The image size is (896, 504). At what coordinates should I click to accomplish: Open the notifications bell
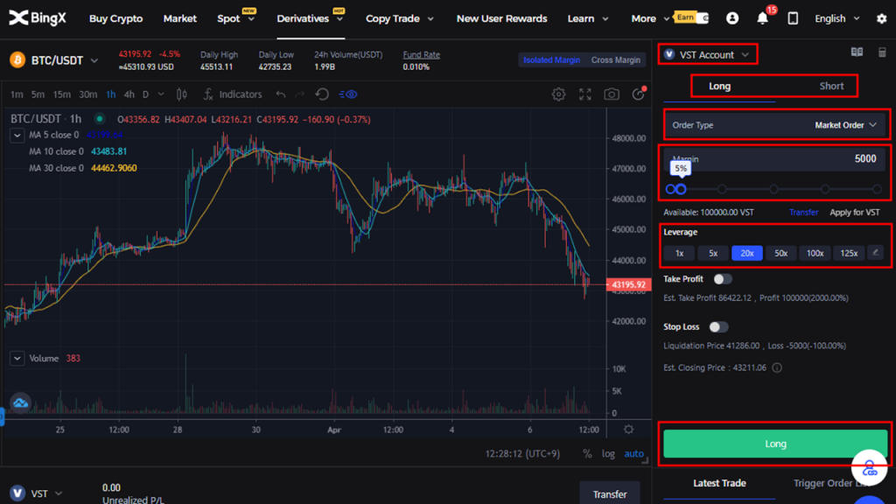(x=762, y=18)
